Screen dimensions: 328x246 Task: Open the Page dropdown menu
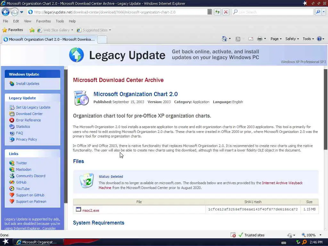click(x=276, y=39)
